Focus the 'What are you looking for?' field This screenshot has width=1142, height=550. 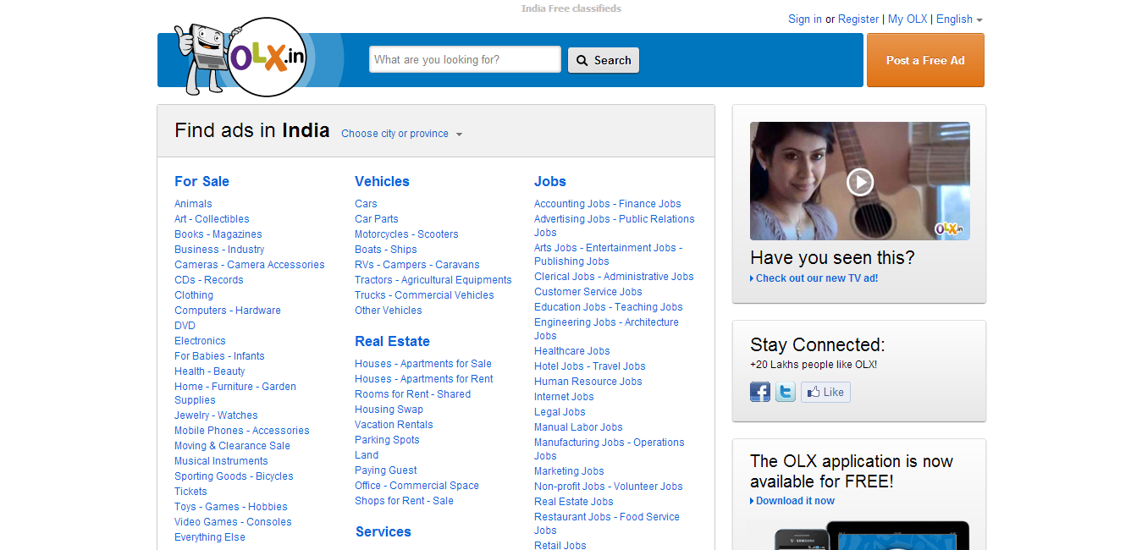coord(465,59)
